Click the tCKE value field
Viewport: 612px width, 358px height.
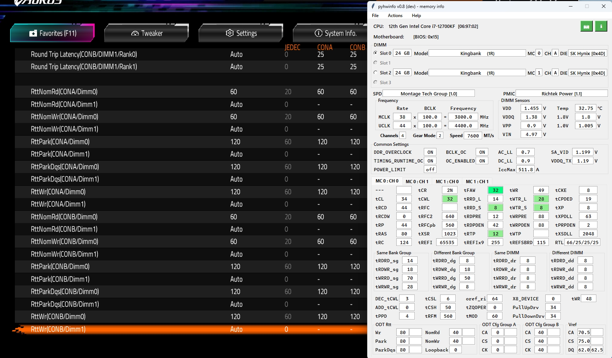(588, 190)
